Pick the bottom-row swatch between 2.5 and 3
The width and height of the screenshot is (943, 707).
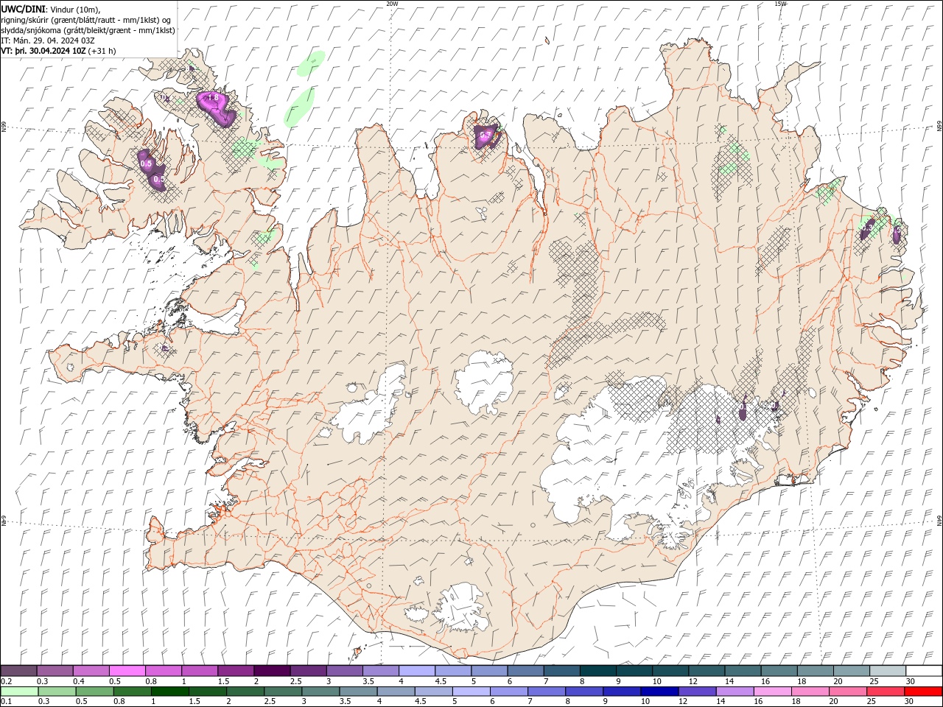(282, 692)
